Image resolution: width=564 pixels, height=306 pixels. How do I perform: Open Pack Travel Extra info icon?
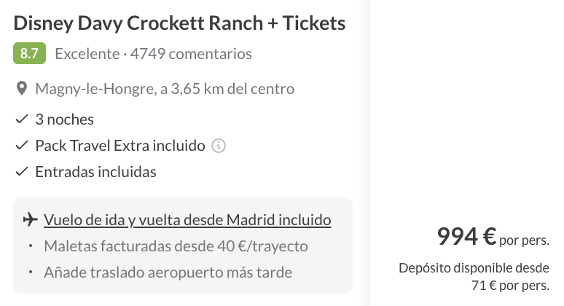click(219, 146)
